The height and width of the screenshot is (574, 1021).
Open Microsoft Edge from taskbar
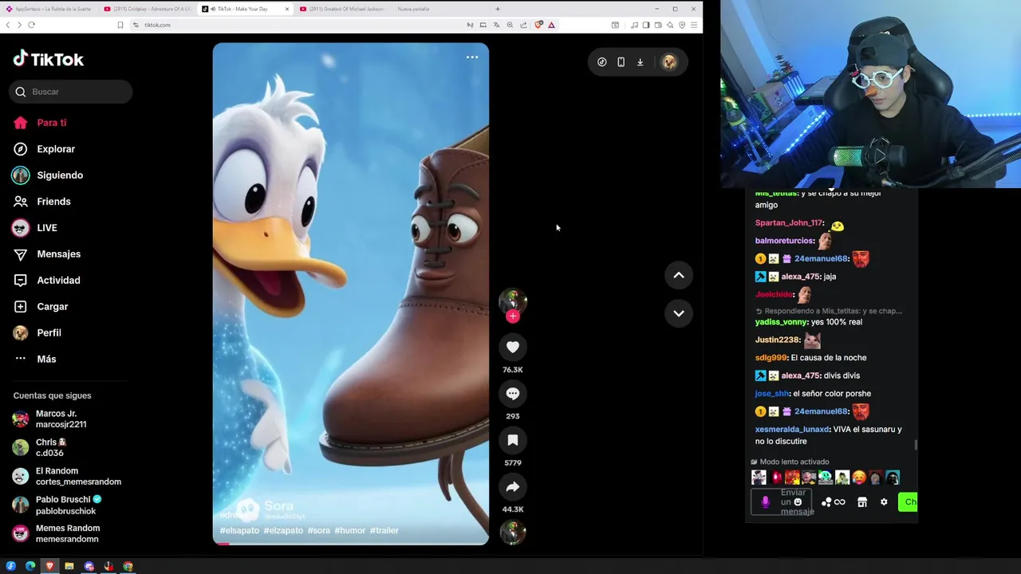point(30,566)
